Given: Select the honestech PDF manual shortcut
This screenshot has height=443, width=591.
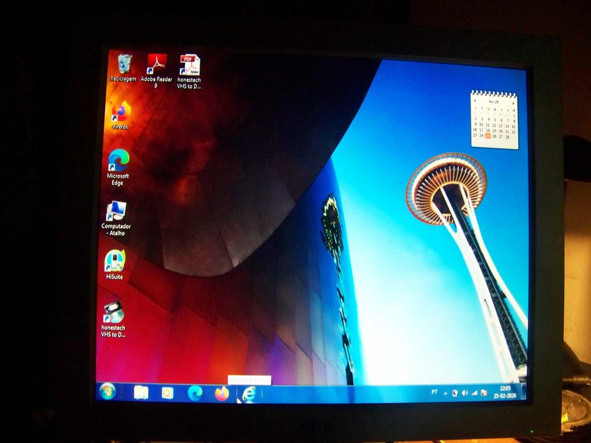Looking at the screenshot, I should coord(189,71).
